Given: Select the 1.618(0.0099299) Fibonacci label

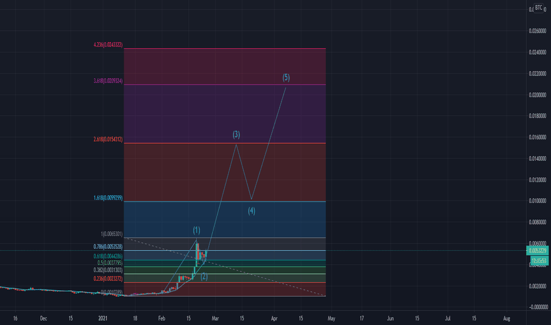Looking at the screenshot, I should click(x=108, y=198).
